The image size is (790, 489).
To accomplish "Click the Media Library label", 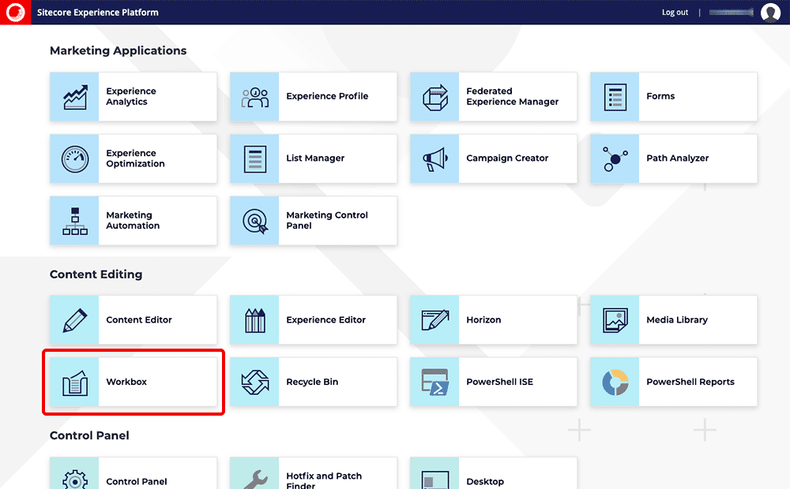I will tap(677, 320).
